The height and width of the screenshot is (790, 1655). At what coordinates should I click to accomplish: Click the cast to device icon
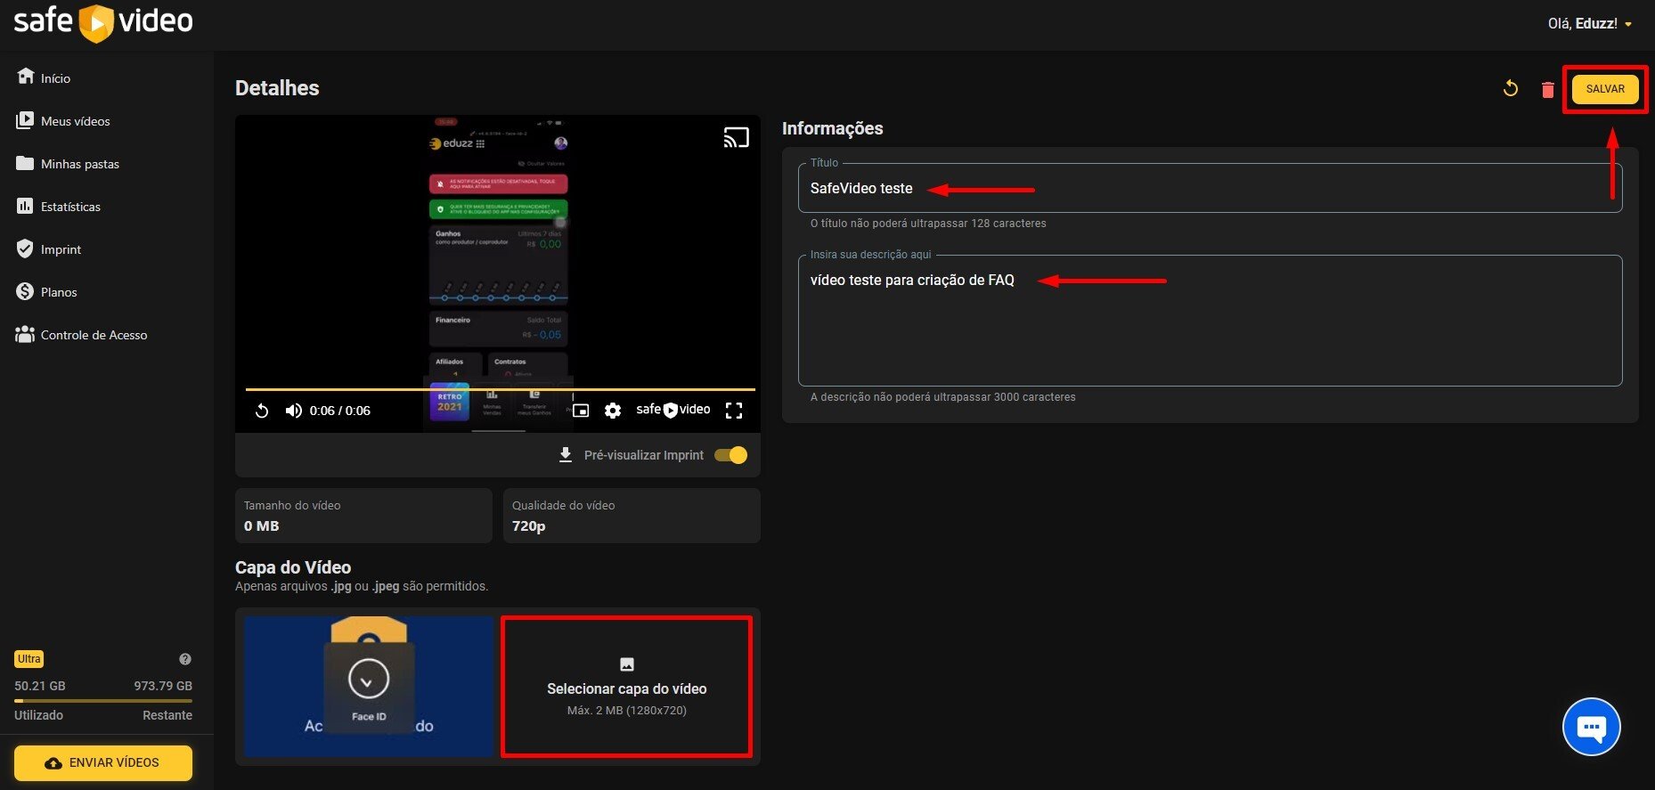coord(736,138)
